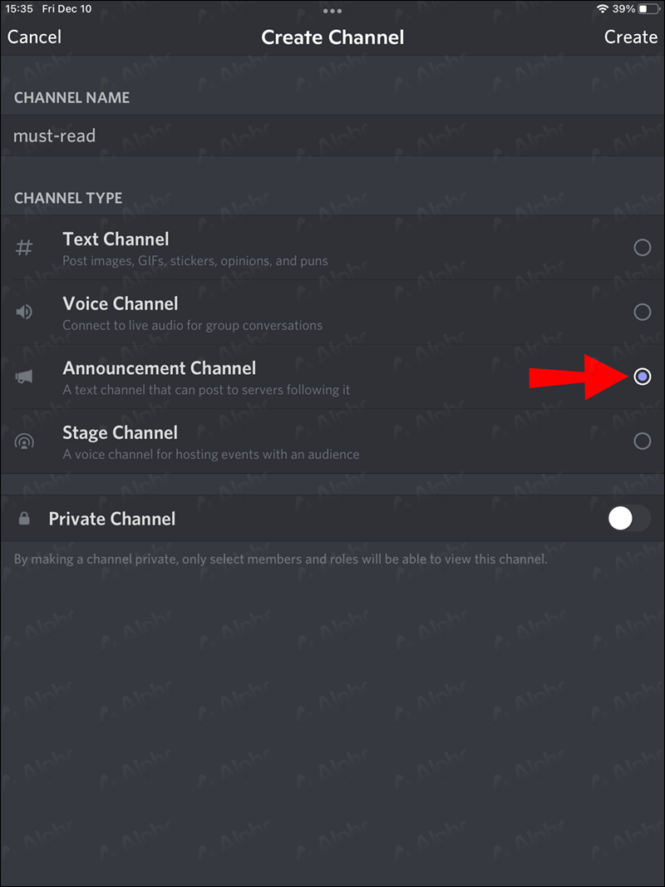Choose the Announcement Channel radio button
Viewport: 665px width, 887px height.
(642, 377)
